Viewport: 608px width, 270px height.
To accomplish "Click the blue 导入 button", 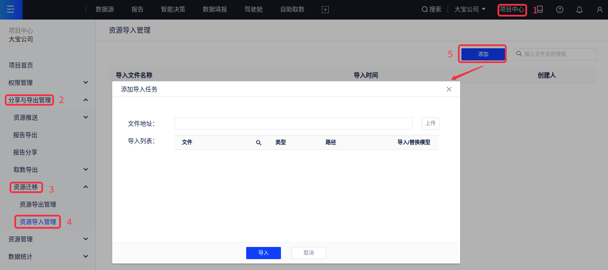I will (x=263, y=253).
